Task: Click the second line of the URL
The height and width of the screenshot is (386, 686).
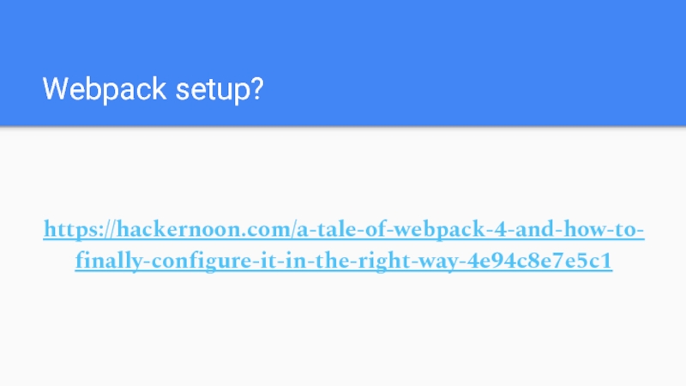Action: (x=343, y=261)
